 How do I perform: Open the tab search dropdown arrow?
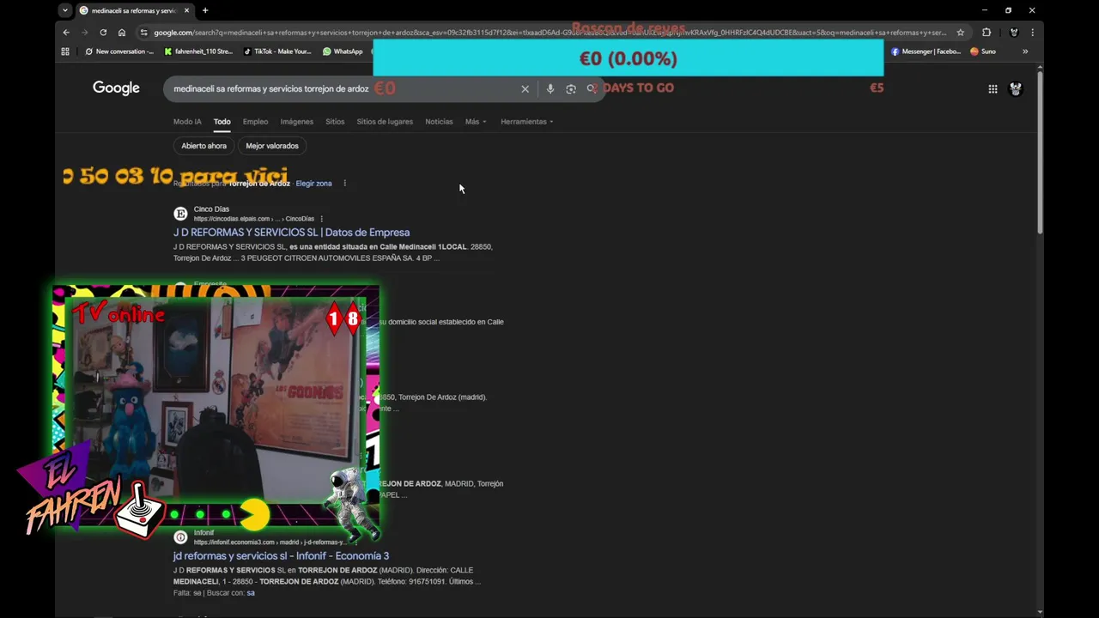click(65, 10)
